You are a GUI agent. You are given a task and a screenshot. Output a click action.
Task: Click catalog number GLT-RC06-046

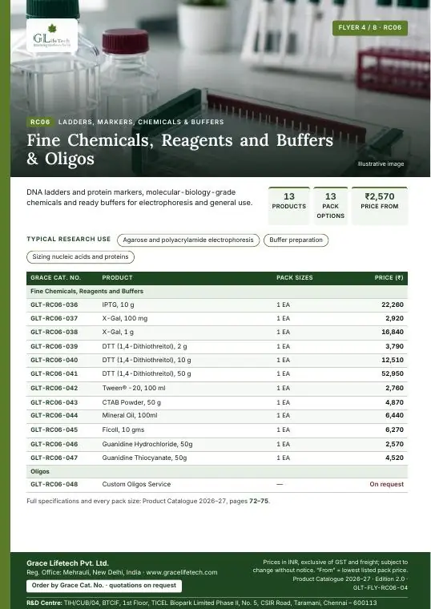click(x=54, y=444)
